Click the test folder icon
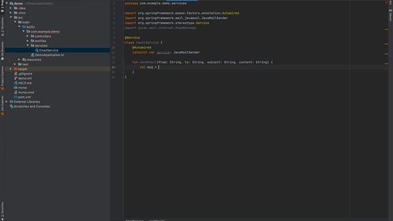The width and height of the screenshot is (393, 221). click(x=20, y=64)
